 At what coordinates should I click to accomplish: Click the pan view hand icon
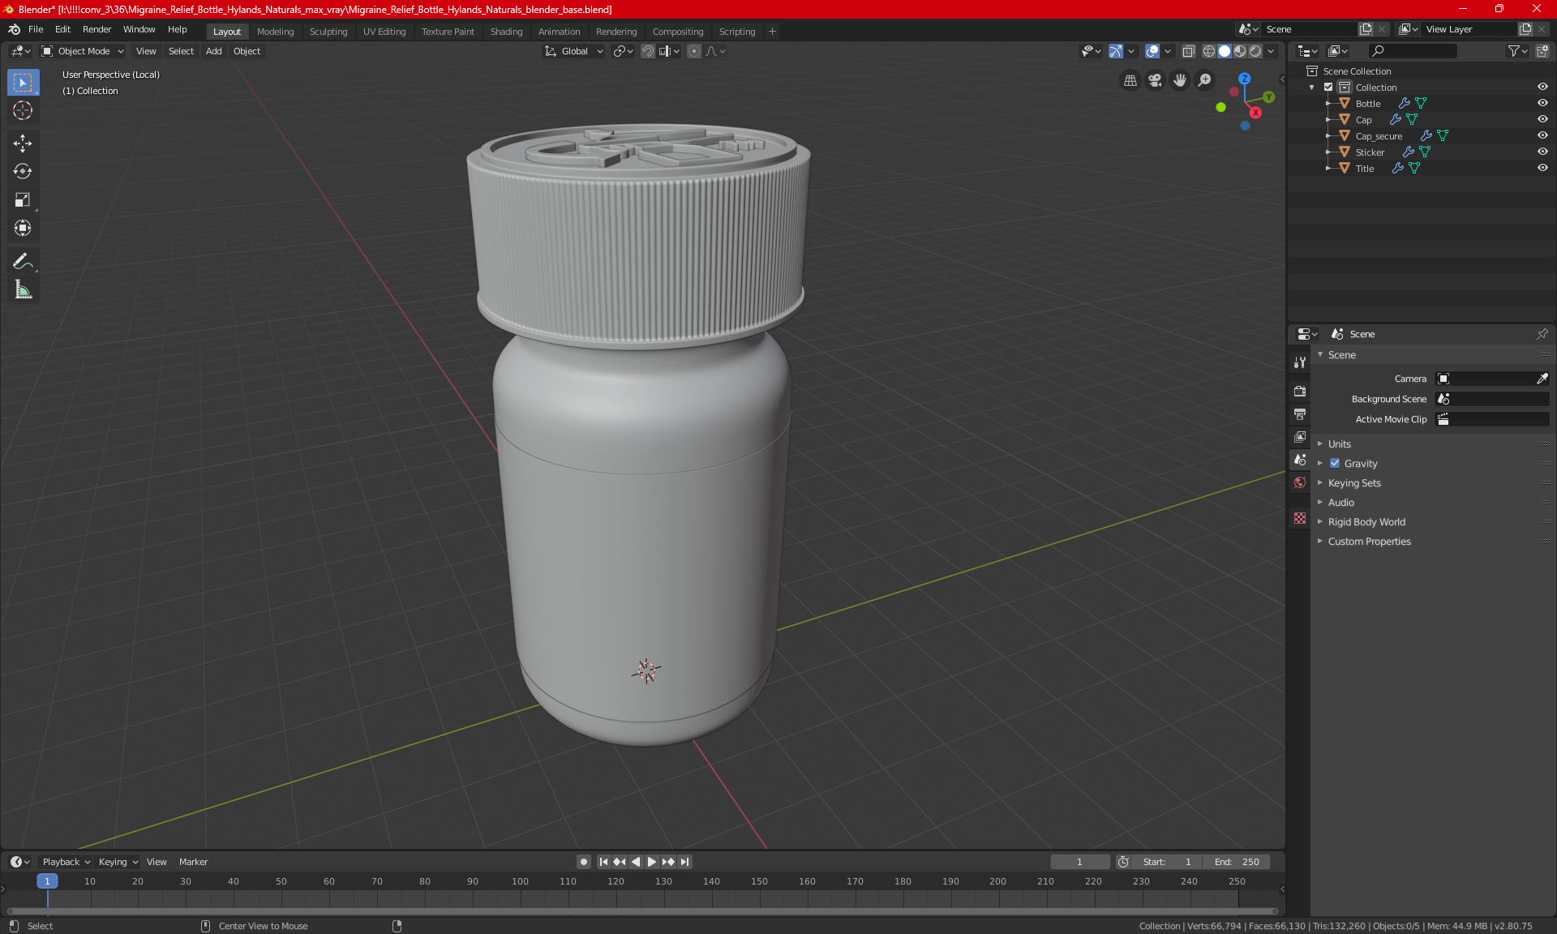1180,80
